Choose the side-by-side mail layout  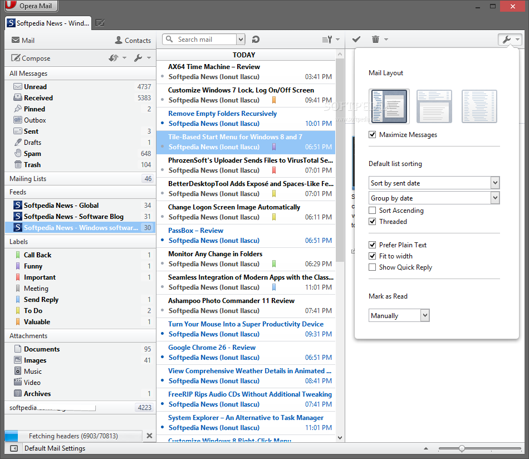pos(389,106)
